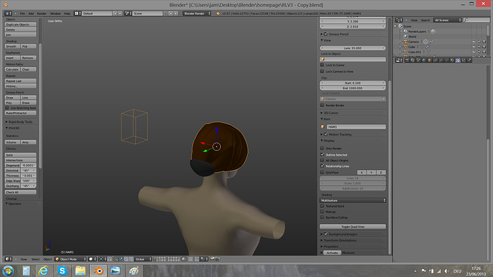Open the Global orientation dropdown
The image size is (493, 277).
click(144, 259)
